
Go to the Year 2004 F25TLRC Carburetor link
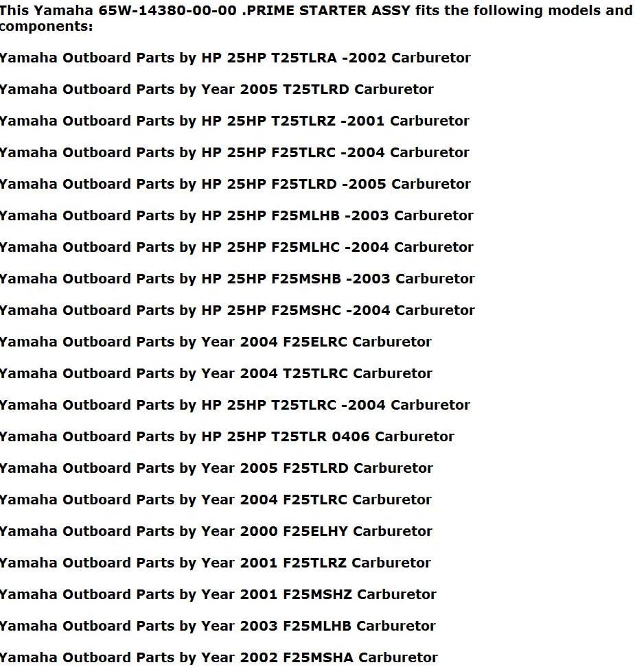[216, 500]
